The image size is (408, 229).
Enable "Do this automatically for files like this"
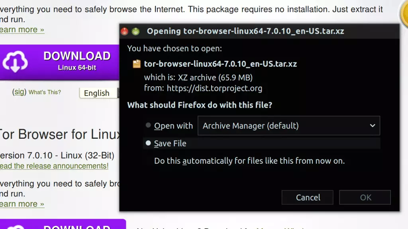coord(249,161)
